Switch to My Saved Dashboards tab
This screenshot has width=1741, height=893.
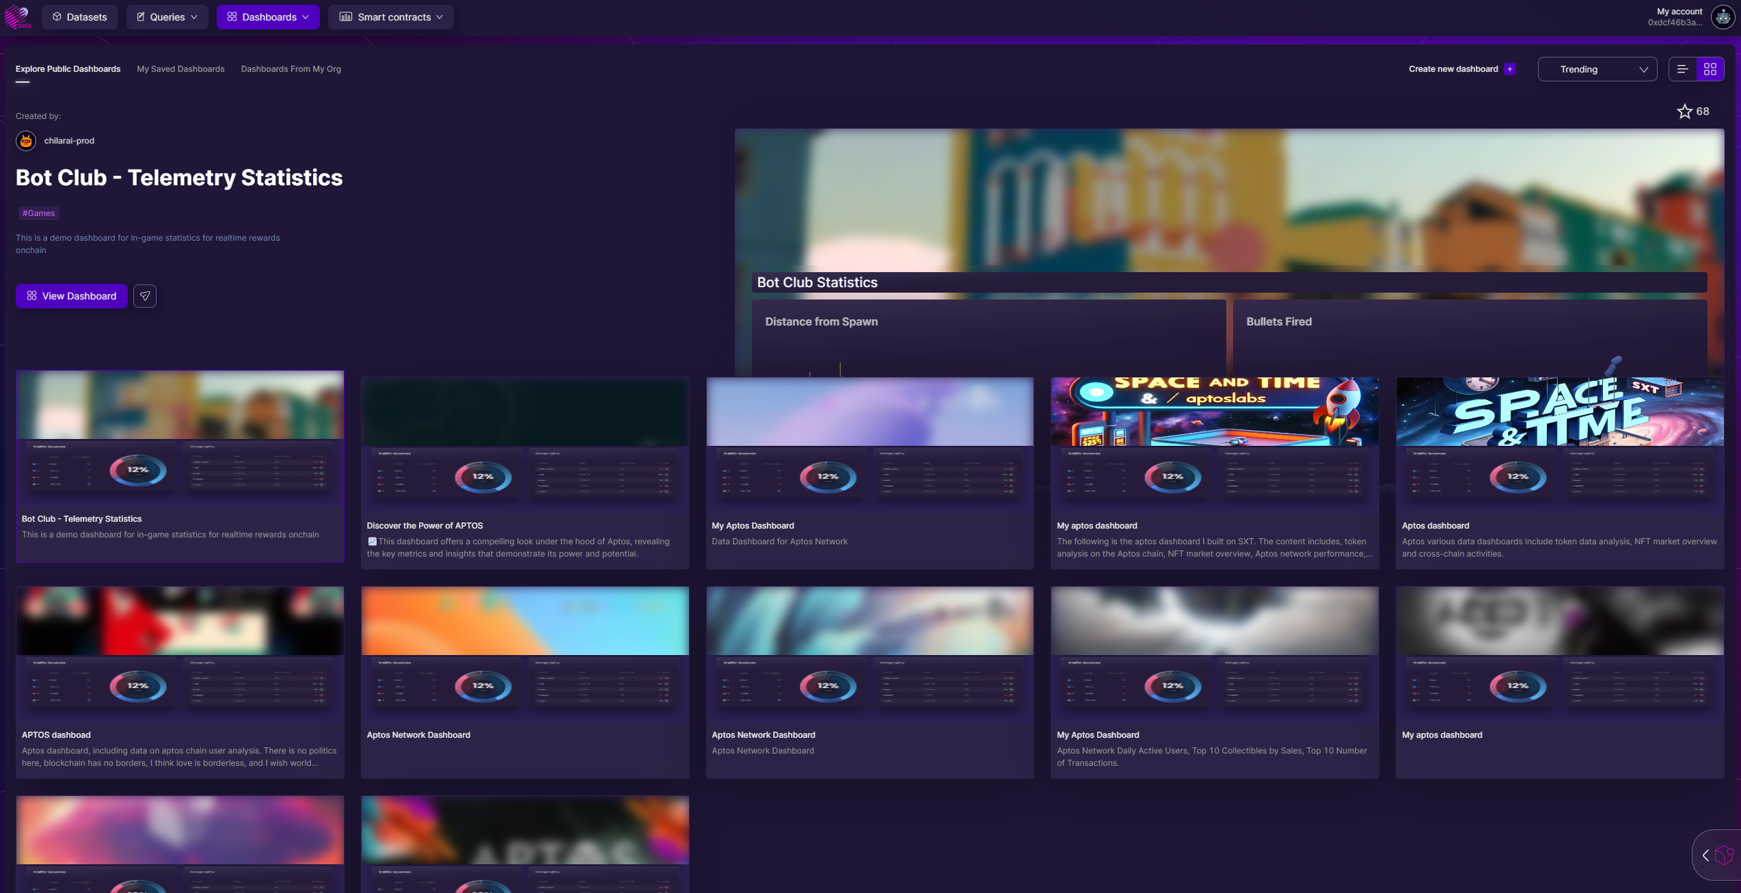(180, 69)
